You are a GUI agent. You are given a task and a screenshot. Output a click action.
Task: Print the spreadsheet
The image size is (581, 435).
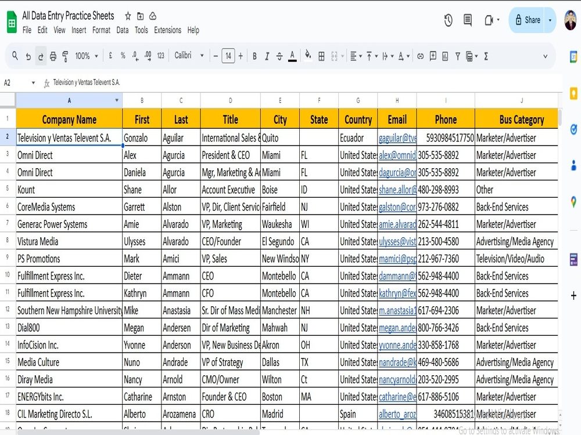click(53, 56)
